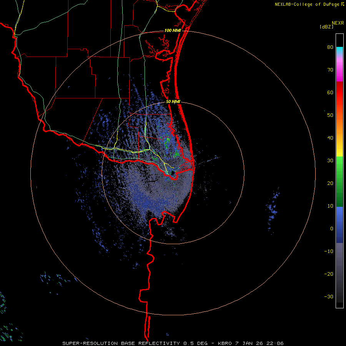Click the 70 dBZ scale value

point(330,70)
